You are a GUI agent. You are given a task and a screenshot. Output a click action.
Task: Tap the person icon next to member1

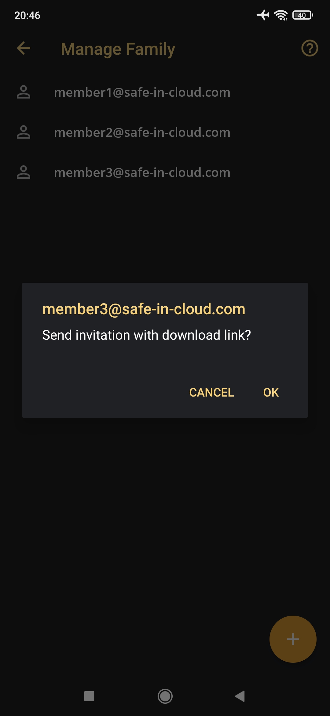click(24, 92)
